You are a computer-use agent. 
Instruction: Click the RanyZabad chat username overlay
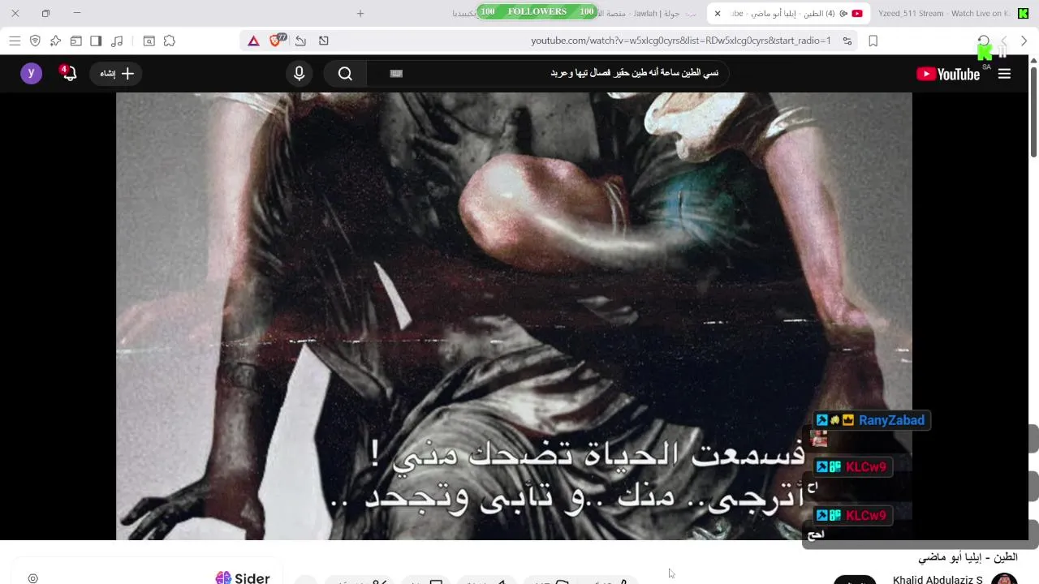(891, 420)
